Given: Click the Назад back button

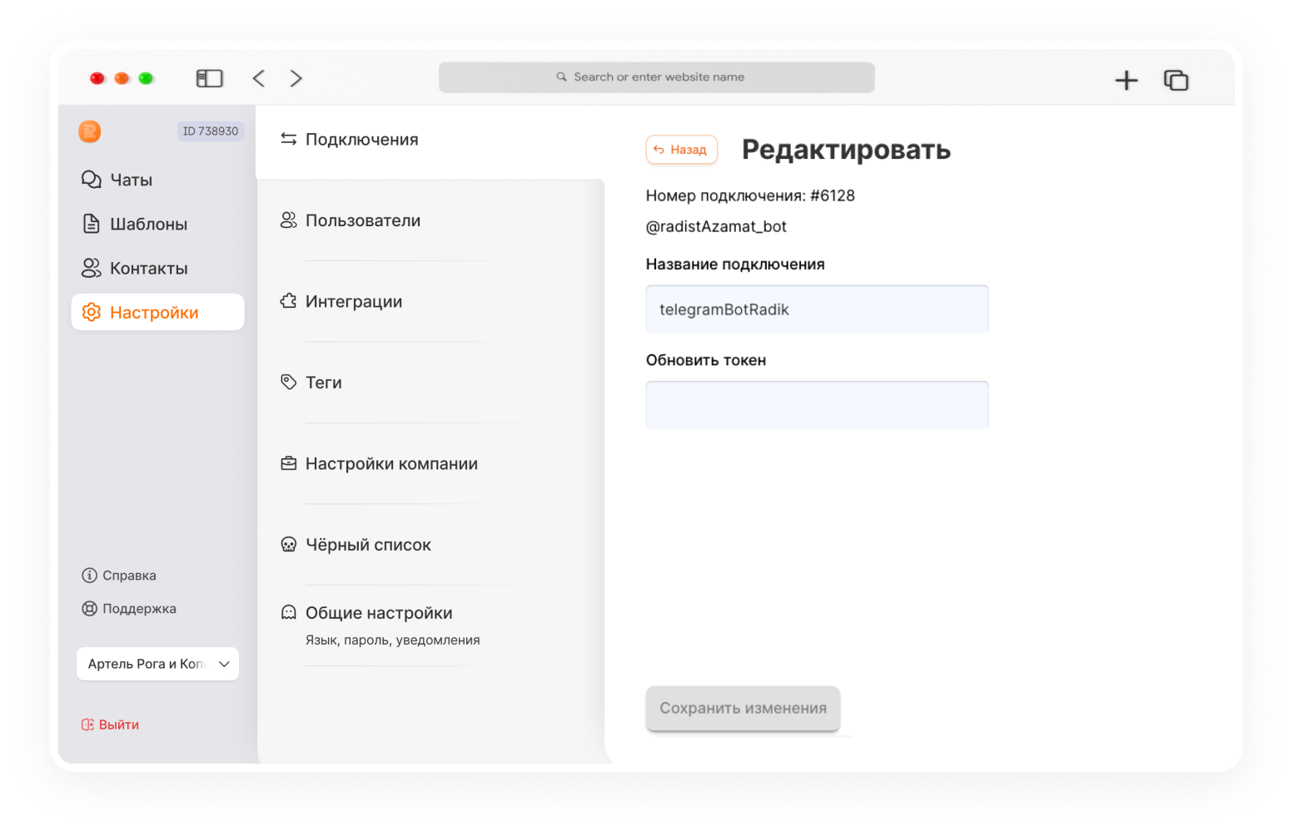Looking at the screenshot, I should (681, 150).
